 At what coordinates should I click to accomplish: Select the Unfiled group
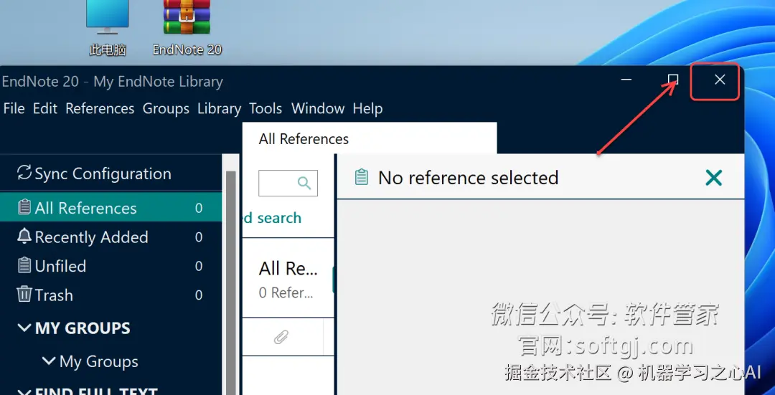pos(111,266)
